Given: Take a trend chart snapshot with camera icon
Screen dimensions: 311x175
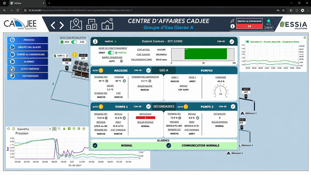Looking at the screenshot, I should tap(69, 129).
